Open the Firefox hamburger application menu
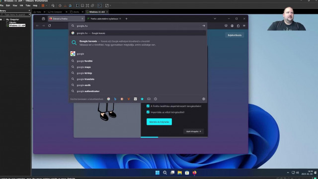 (x=244, y=26)
